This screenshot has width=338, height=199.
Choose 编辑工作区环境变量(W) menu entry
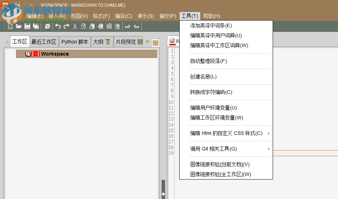226,118
